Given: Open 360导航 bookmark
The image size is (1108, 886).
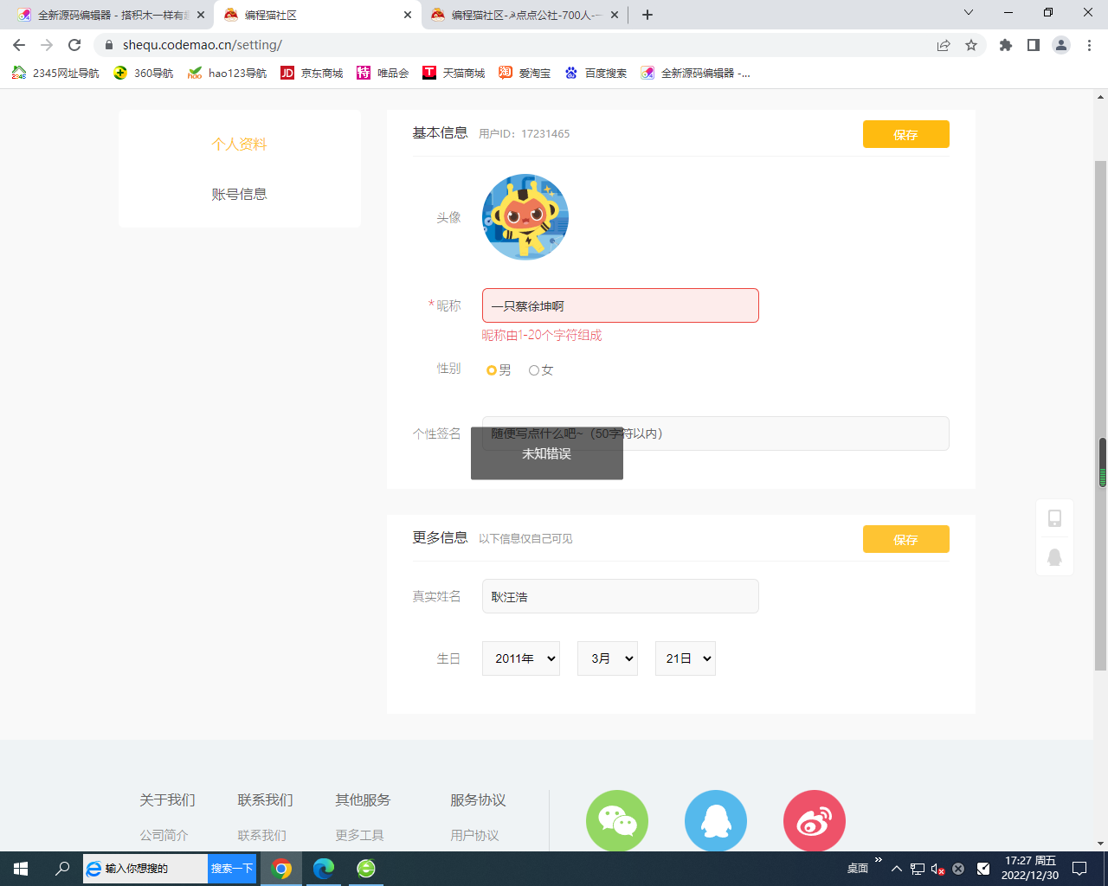Looking at the screenshot, I should [145, 73].
